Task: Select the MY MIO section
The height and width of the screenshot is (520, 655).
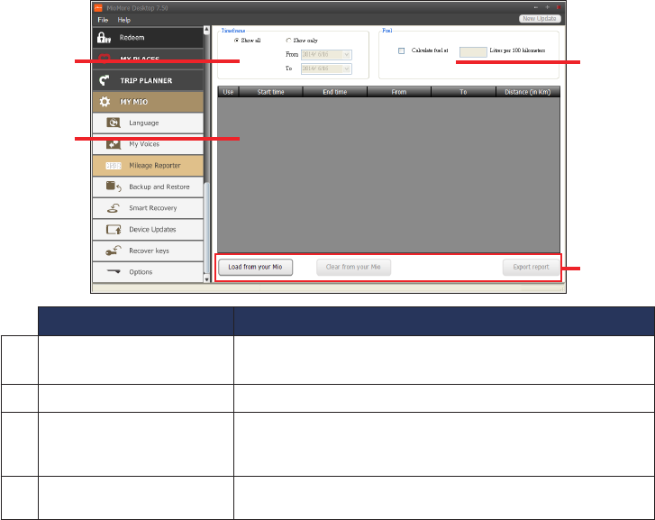Action: (x=148, y=102)
